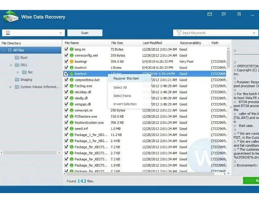
Task: Select the Package_for_KB273 row sized 1.9 KB
Action: click(x=144, y=165)
